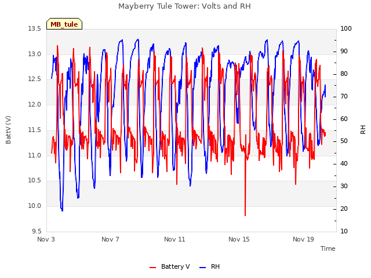Click the red Battery V legend swatch
The image size is (371, 278).
[153, 268]
